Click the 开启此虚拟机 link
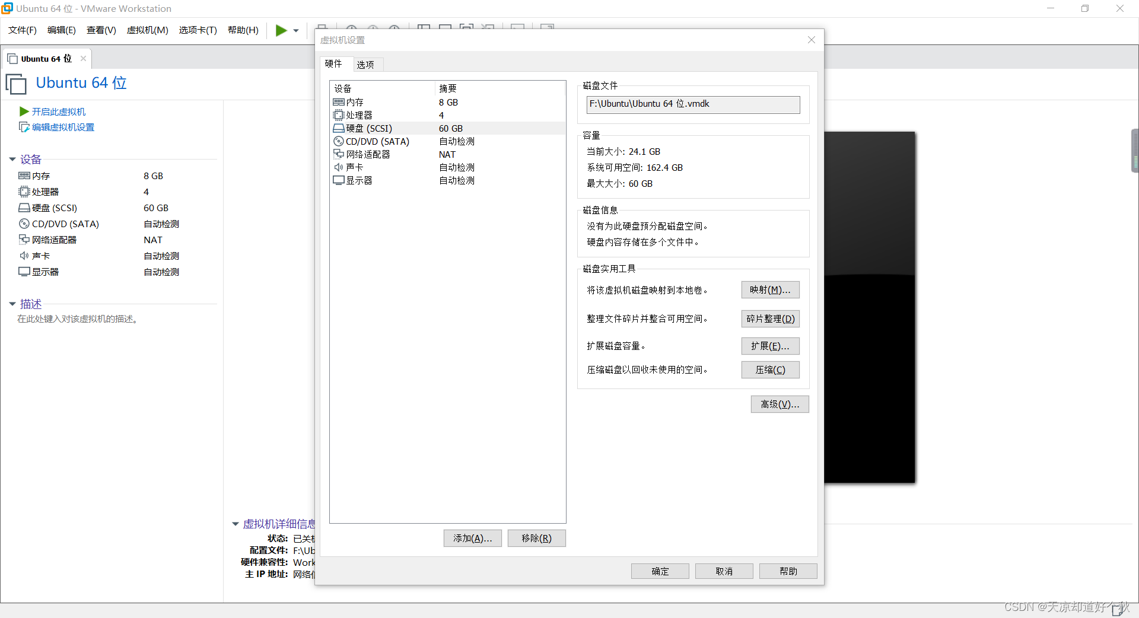The height and width of the screenshot is (618, 1139). 59,112
